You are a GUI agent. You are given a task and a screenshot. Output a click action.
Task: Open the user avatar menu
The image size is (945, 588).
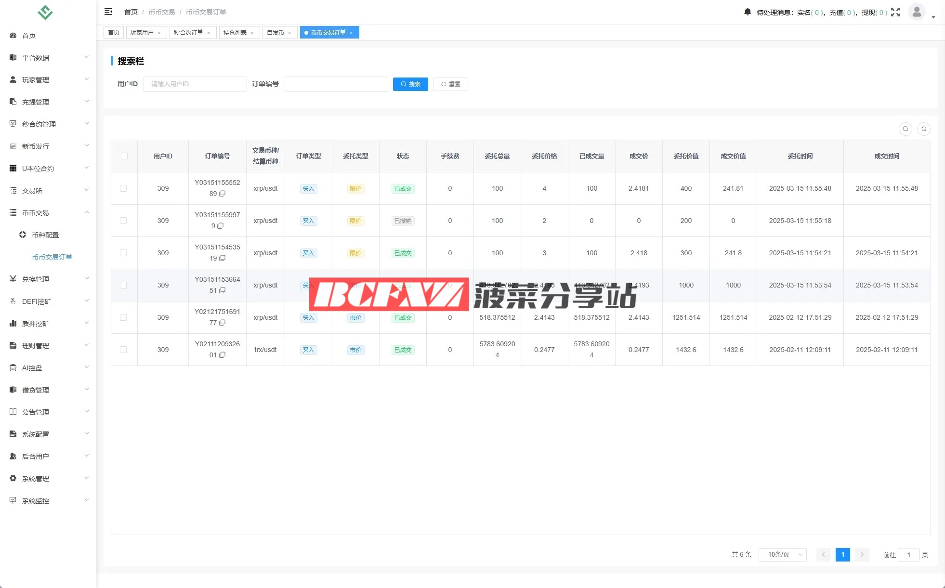click(x=917, y=12)
